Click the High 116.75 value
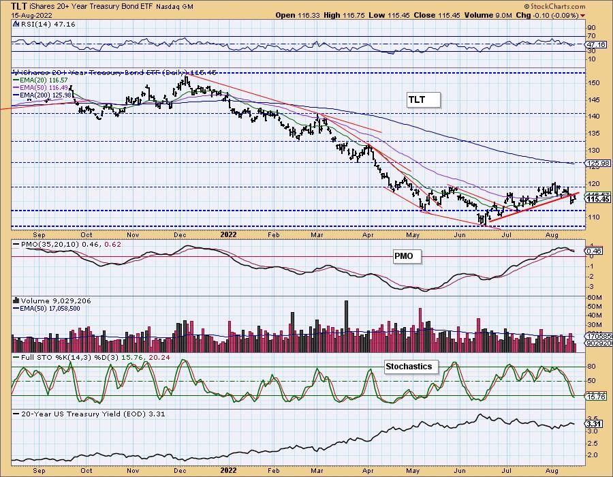This screenshot has height=477, width=613. pyautogui.click(x=344, y=15)
